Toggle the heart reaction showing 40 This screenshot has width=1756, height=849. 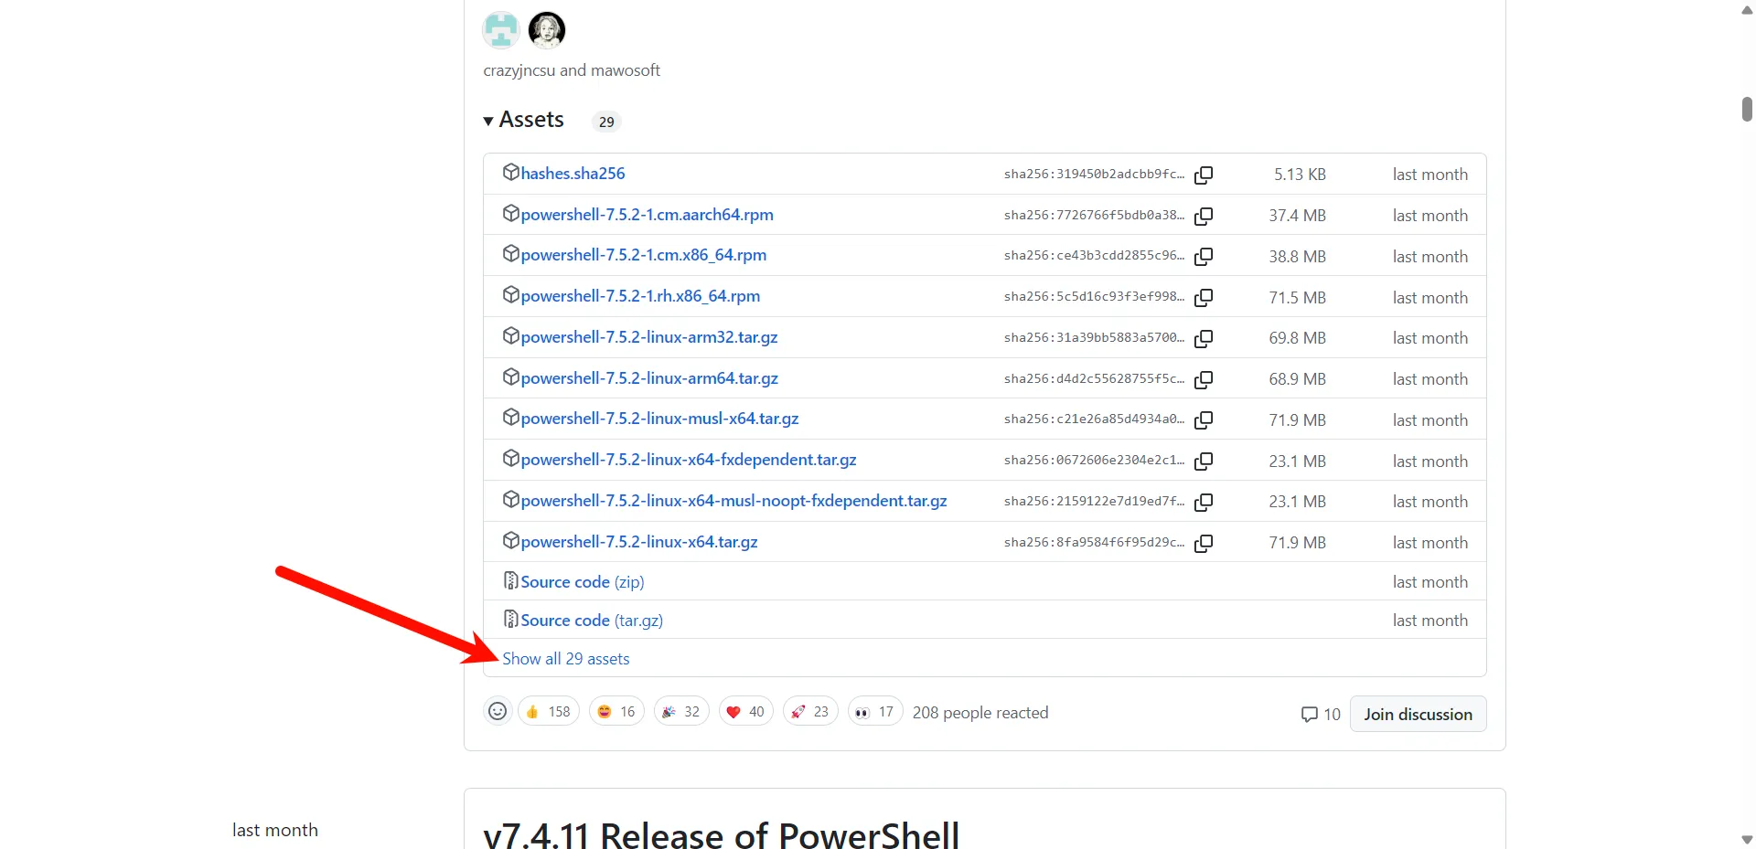click(x=746, y=711)
